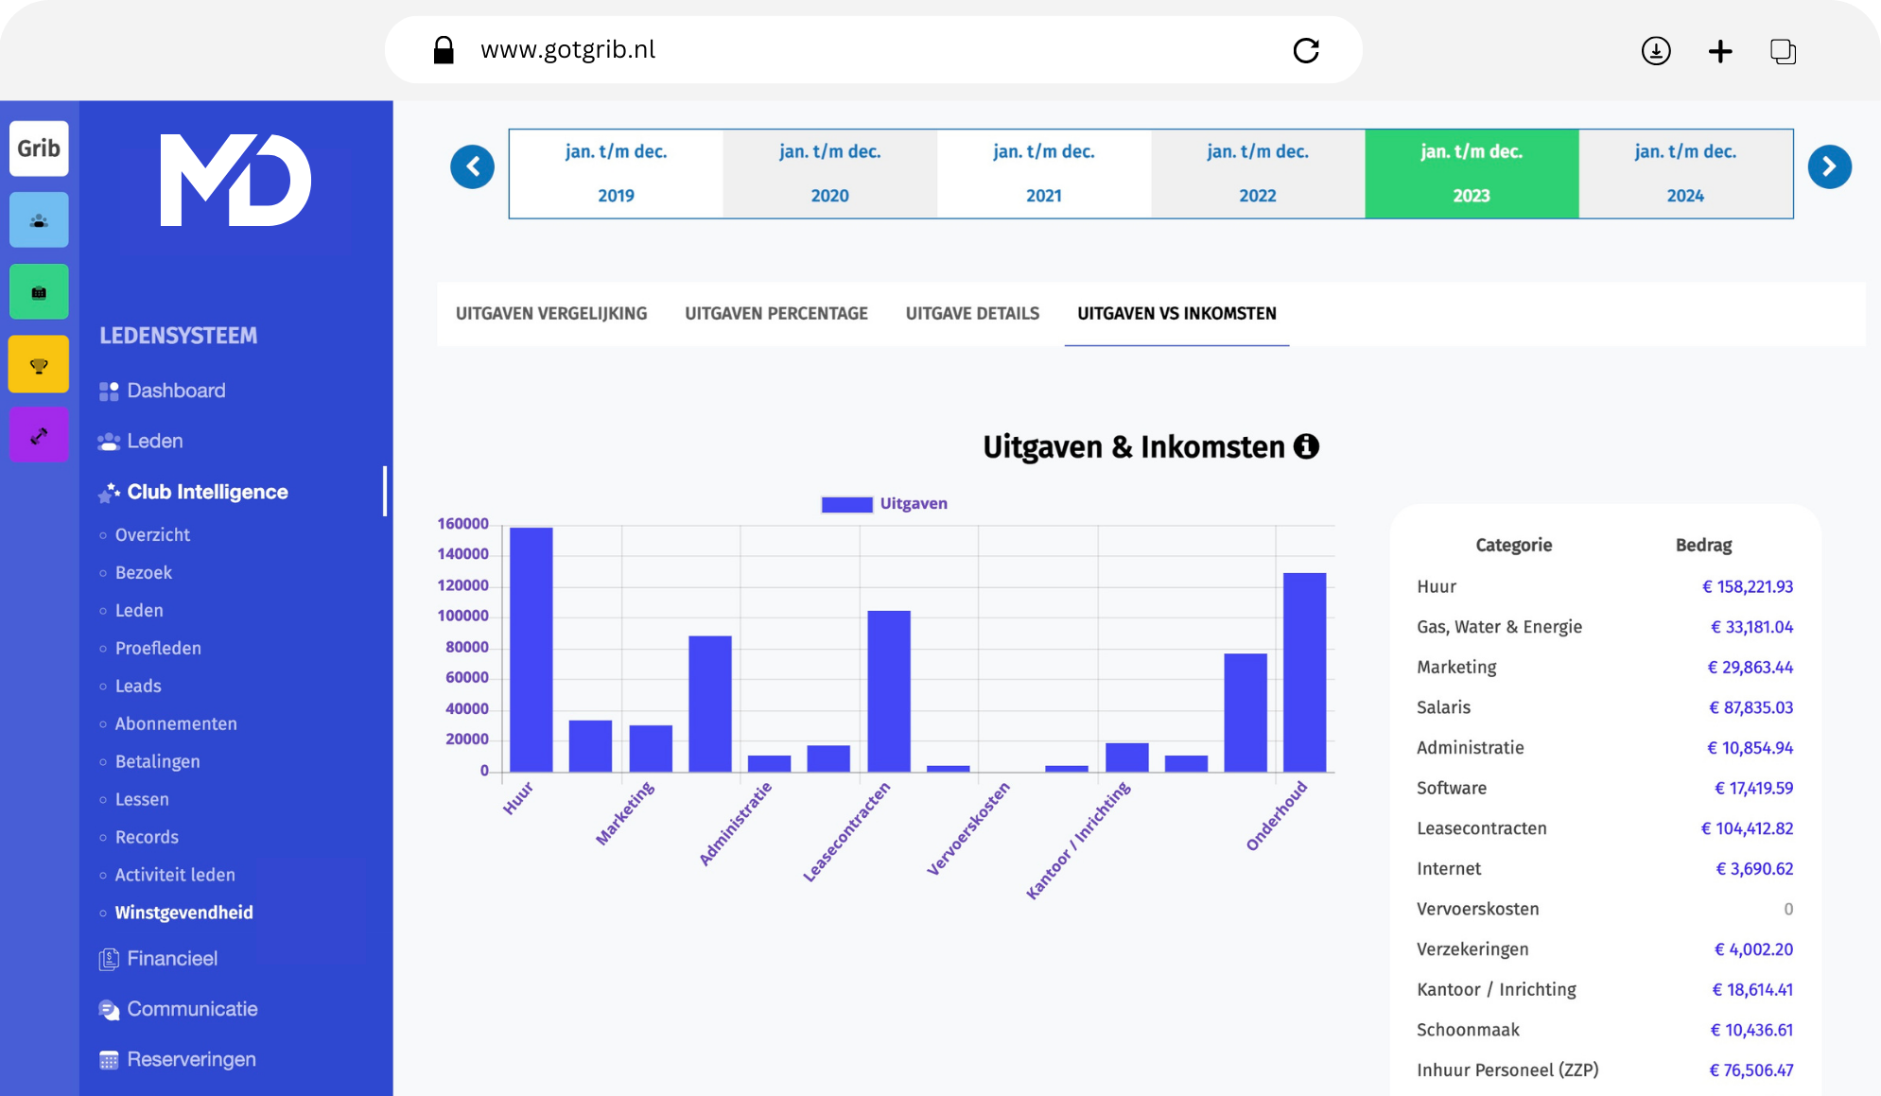Open the Winstgevendheid page

click(183, 912)
